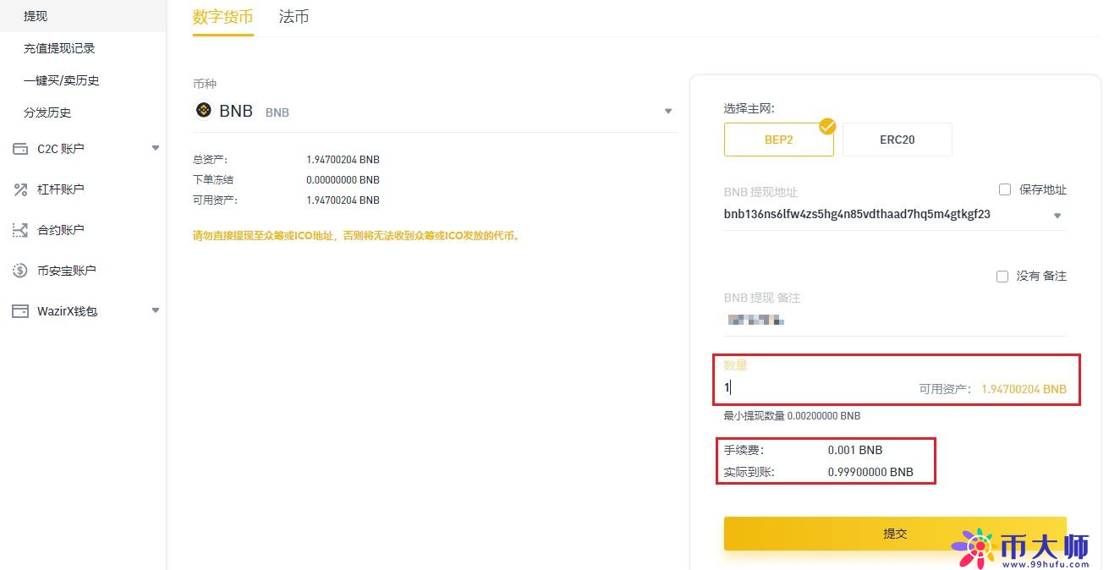Click the 可用资产 value under coin selector

click(343, 200)
